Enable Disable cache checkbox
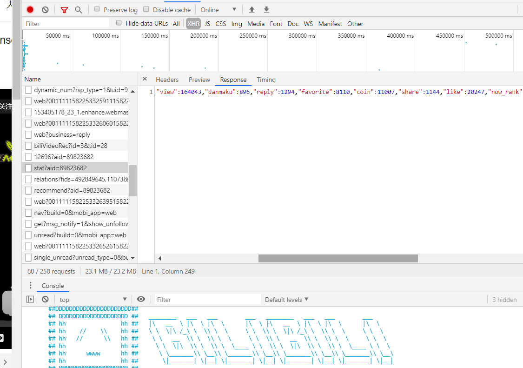This screenshot has width=523, height=368. click(146, 9)
